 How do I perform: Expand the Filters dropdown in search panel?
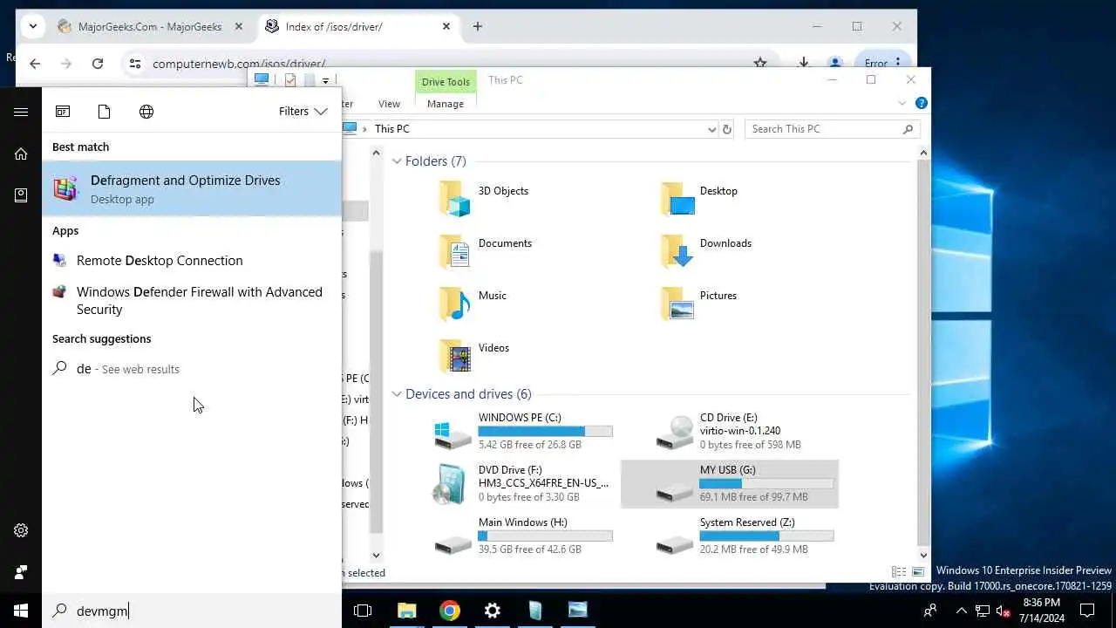pos(303,112)
